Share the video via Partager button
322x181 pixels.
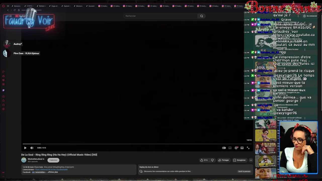tap(224, 160)
